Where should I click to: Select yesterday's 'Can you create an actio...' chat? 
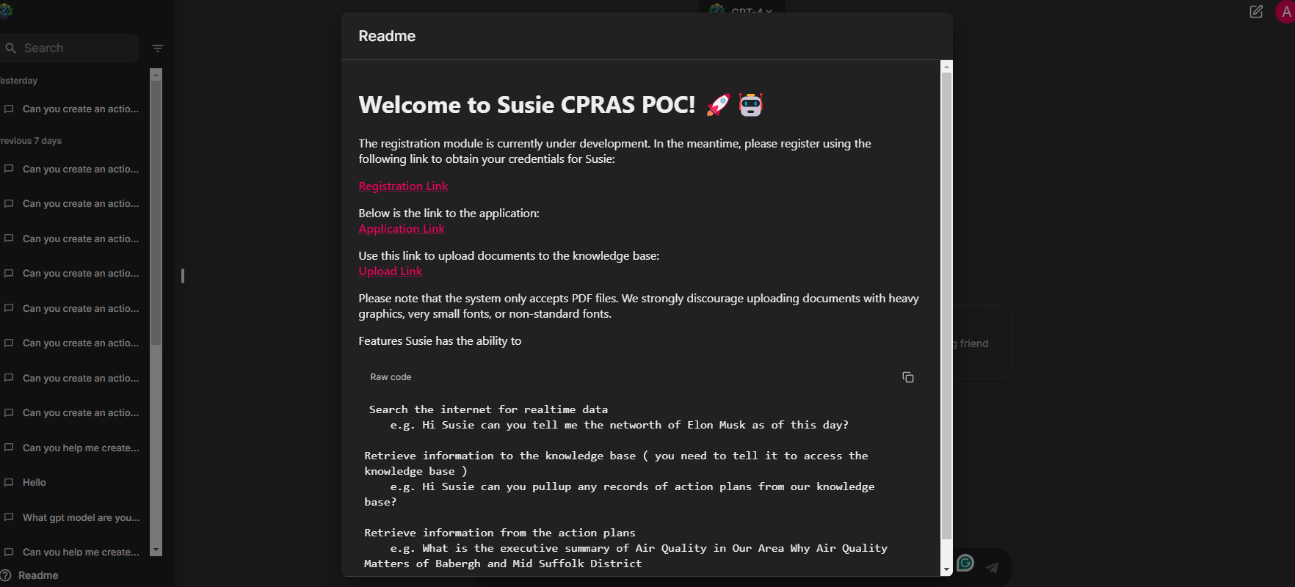coord(80,109)
